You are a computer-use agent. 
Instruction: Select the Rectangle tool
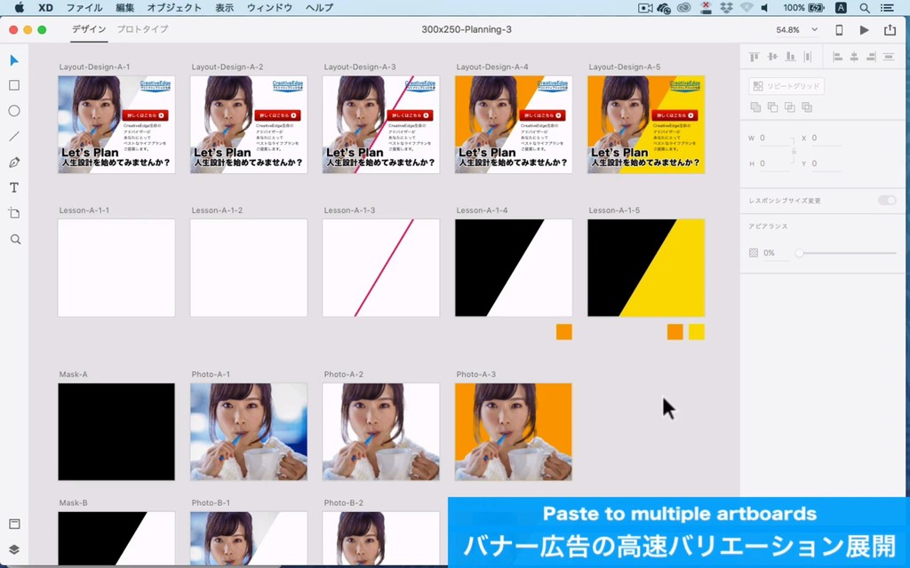(x=14, y=86)
